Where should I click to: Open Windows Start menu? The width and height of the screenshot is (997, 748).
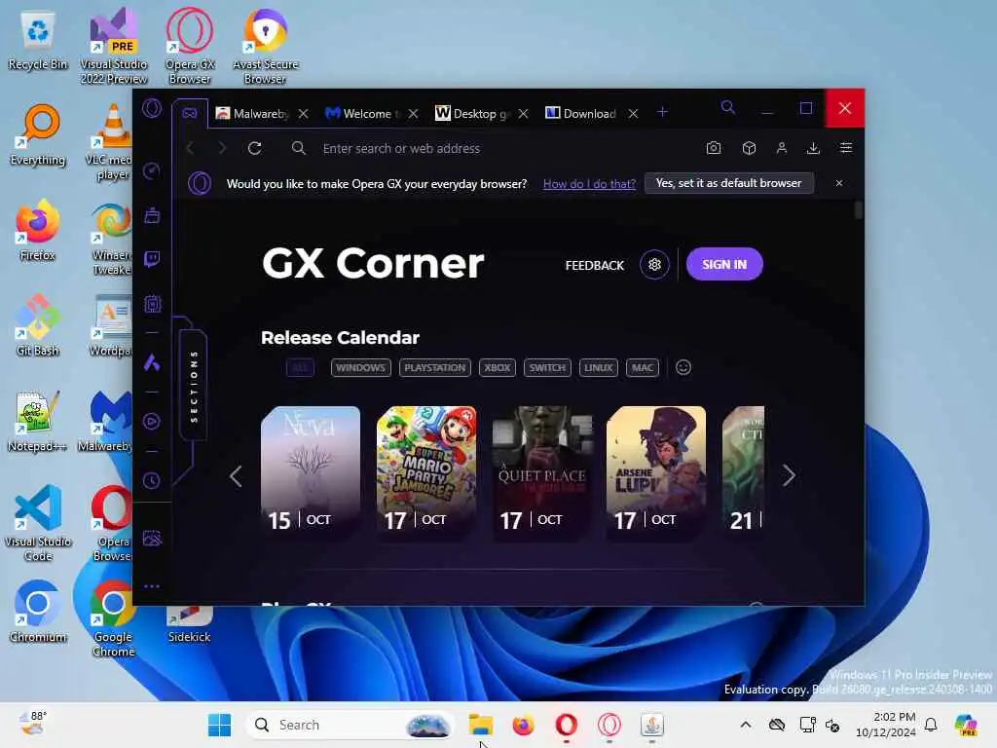[219, 725]
